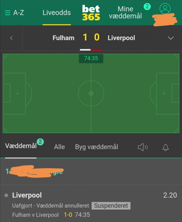Click the Fulham v Liverpool match link
This screenshot has width=182, height=222.
click(35, 215)
